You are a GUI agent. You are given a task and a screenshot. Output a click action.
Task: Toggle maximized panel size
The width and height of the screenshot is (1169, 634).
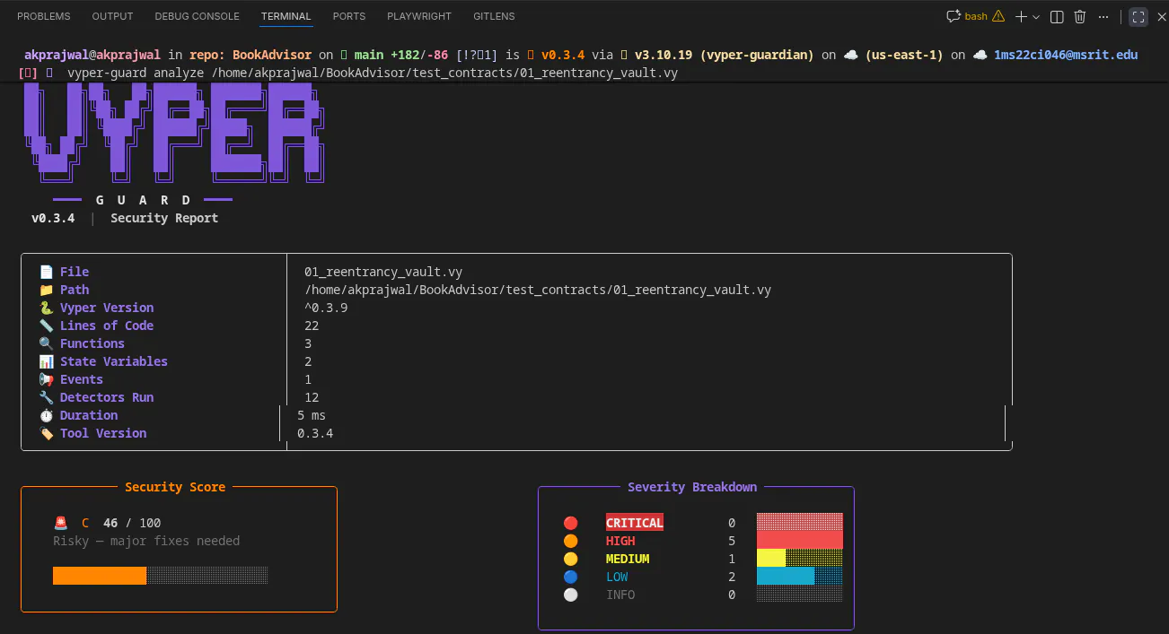(1138, 16)
